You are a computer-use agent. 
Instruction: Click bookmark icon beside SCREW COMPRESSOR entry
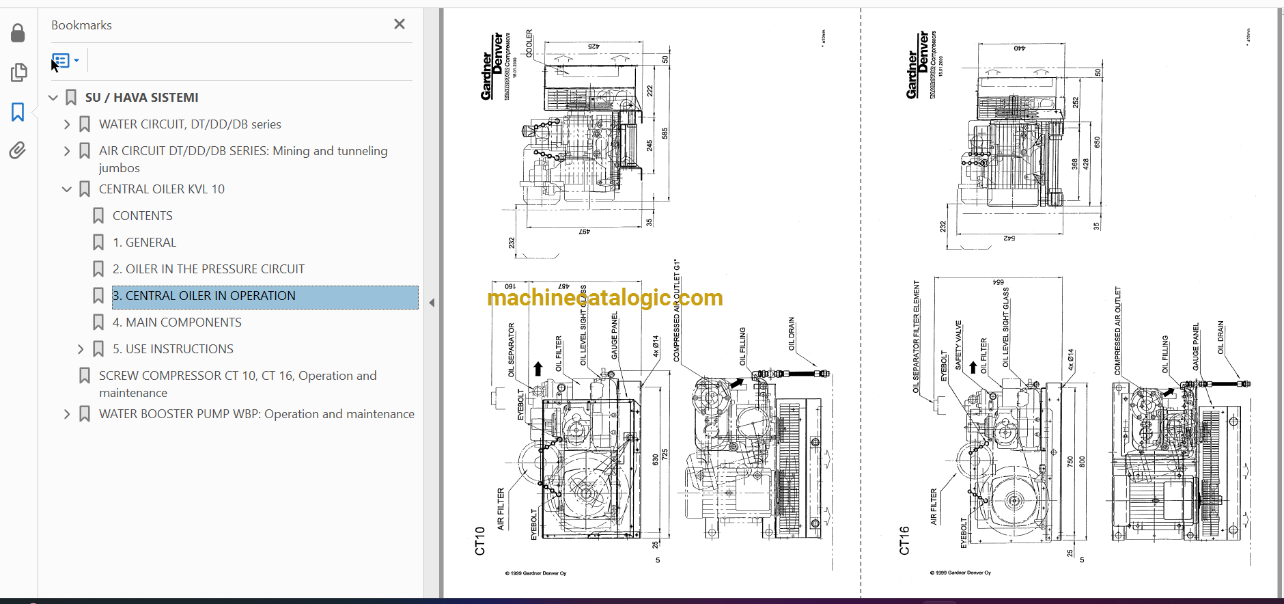tap(85, 376)
